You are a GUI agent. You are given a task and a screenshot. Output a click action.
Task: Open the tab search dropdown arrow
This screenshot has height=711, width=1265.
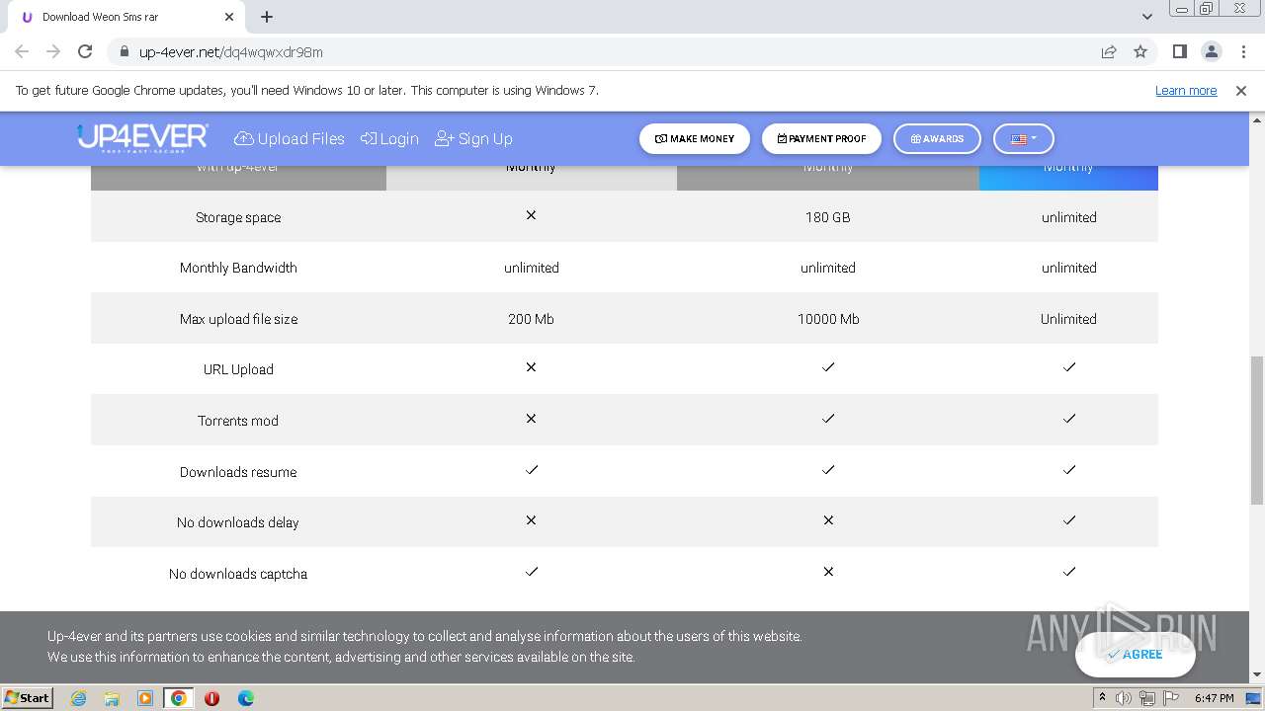[1147, 17]
